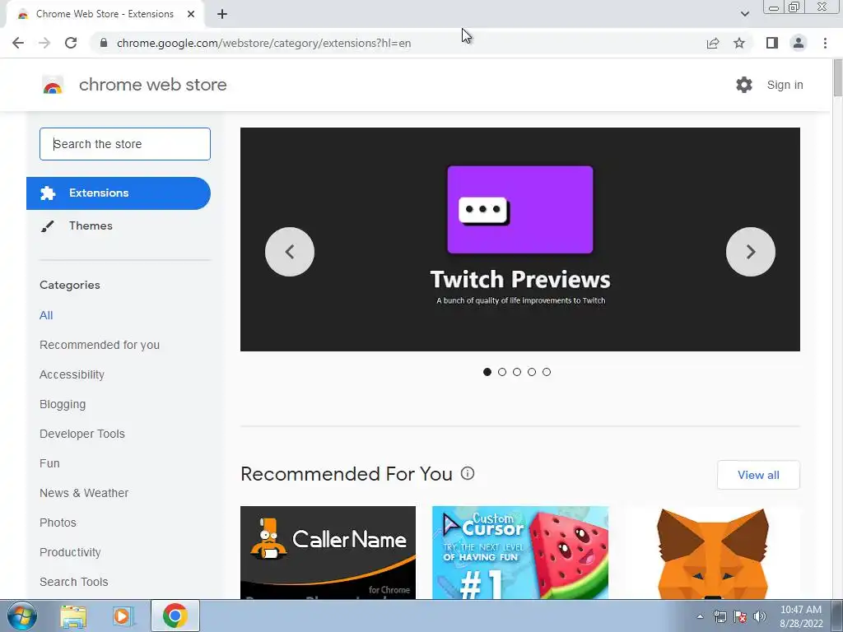
Task: Open the Productivity category
Action: coord(70,552)
